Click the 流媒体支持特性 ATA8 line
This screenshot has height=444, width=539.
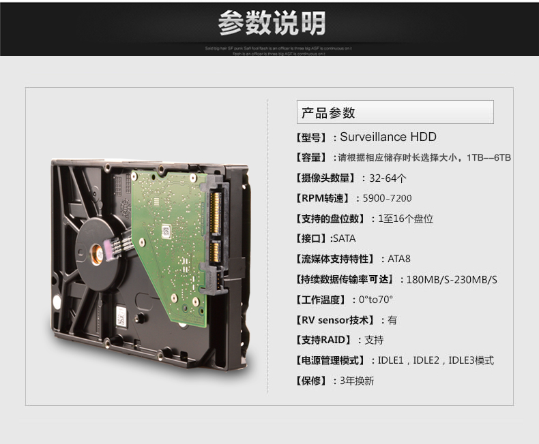pos(353,259)
